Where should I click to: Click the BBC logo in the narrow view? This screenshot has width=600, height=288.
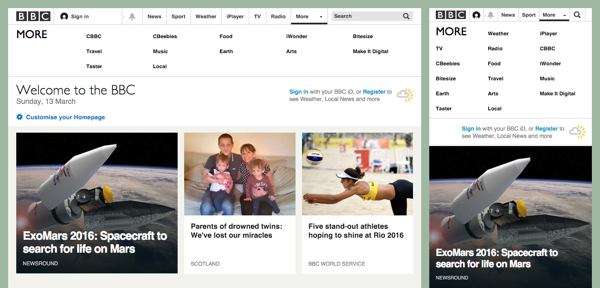(450, 15)
